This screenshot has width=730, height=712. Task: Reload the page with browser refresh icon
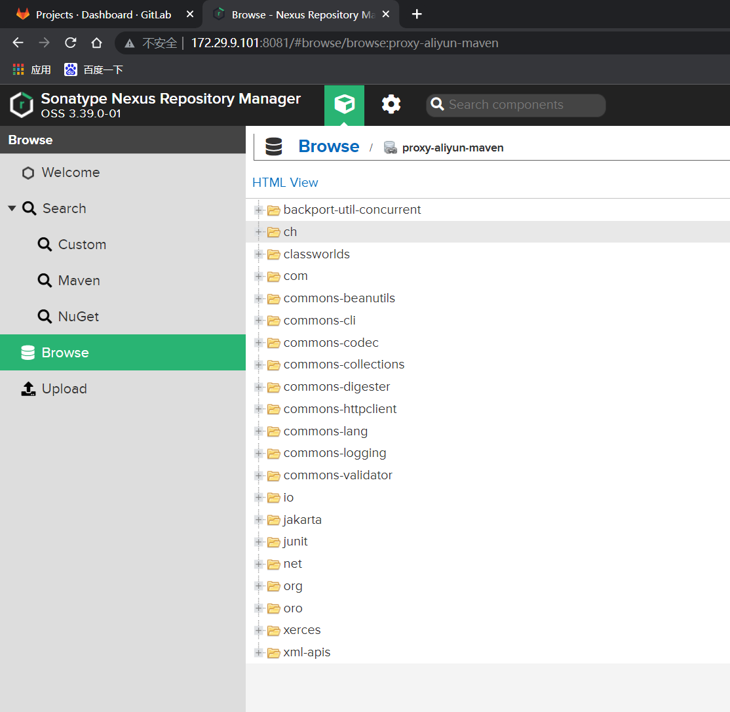point(70,43)
